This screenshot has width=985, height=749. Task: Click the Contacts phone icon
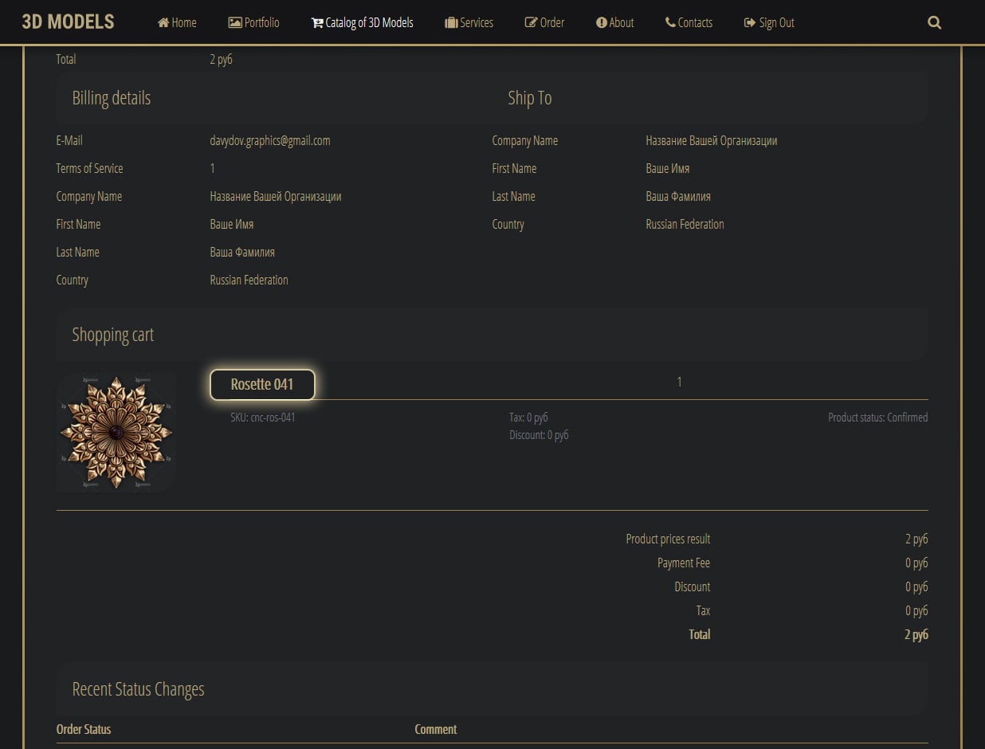pyautogui.click(x=670, y=22)
